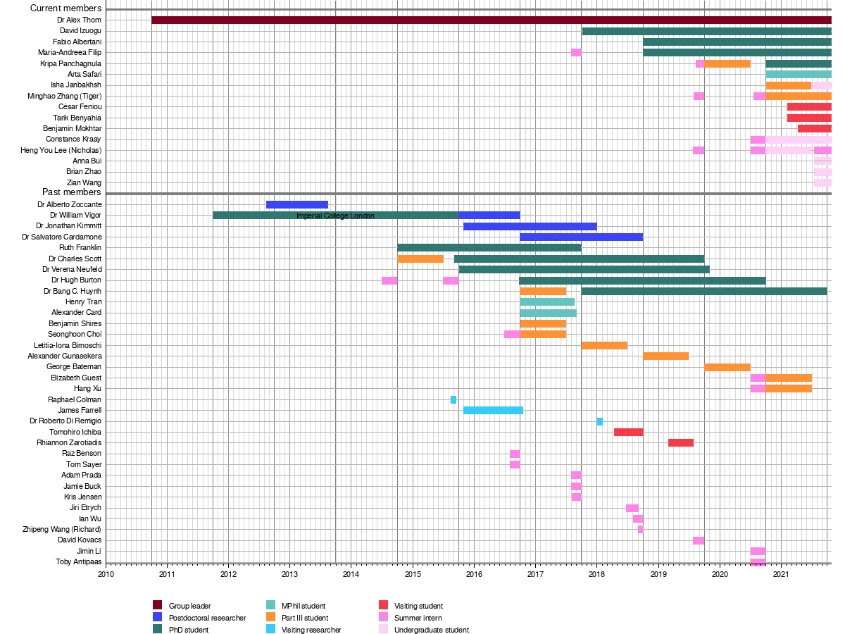Image resolution: width=845 pixels, height=634 pixels.
Task: Click the Group leader legend color swatch
Action: point(157,605)
